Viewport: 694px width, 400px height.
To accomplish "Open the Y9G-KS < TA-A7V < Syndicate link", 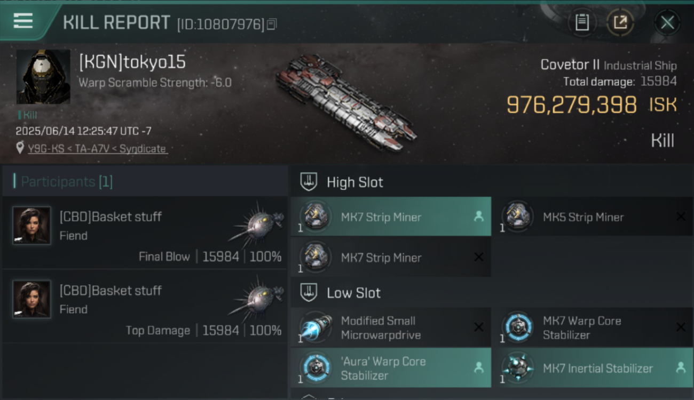I will click(97, 149).
